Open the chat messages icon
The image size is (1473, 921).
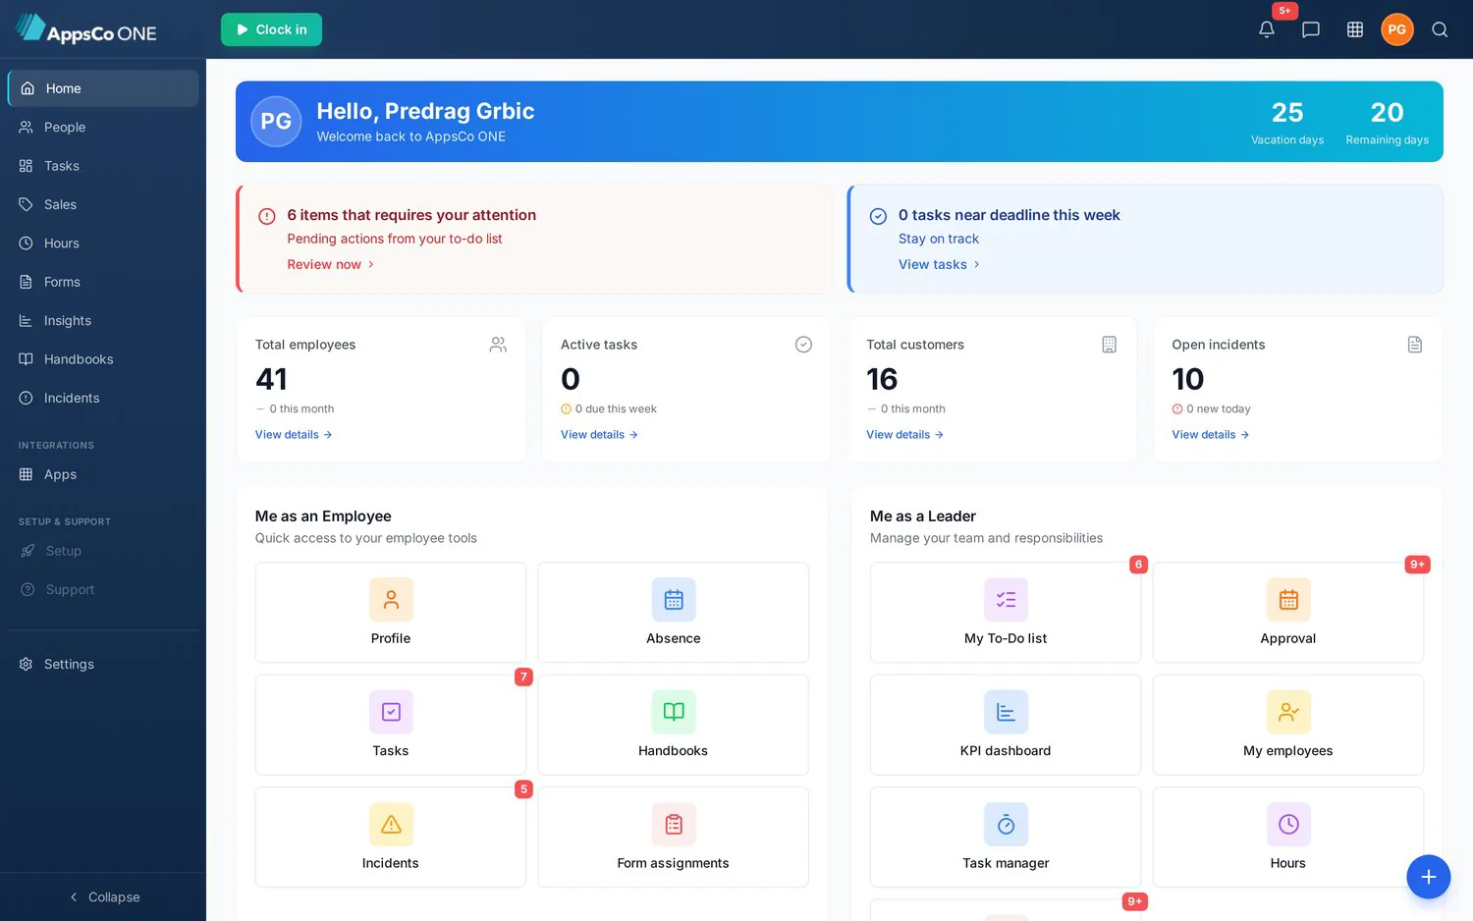tap(1311, 29)
